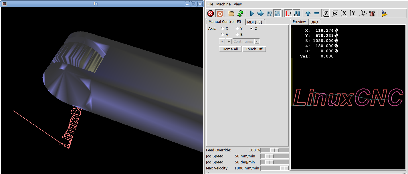This screenshot has height=174, width=408.
Task: Click the Vel readout 0.000
Action: point(327,56)
